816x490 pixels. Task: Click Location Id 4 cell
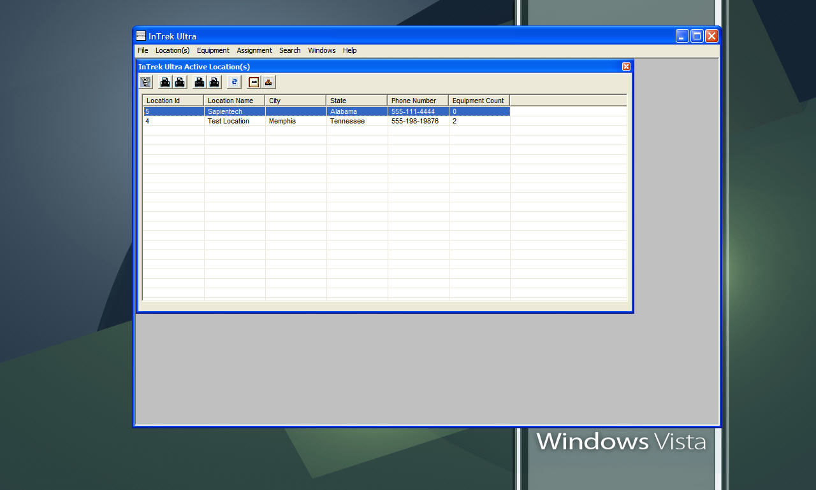(173, 121)
